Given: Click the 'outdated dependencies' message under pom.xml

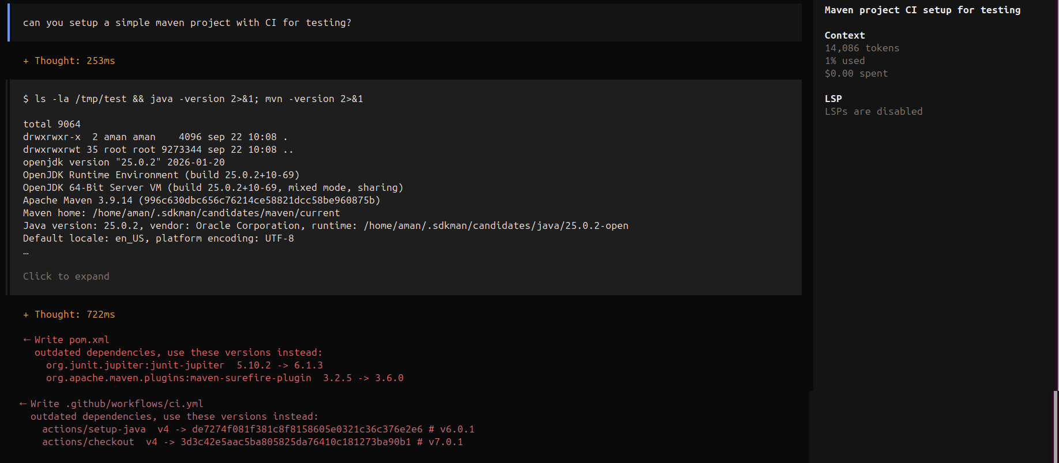Looking at the screenshot, I should click(178, 352).
